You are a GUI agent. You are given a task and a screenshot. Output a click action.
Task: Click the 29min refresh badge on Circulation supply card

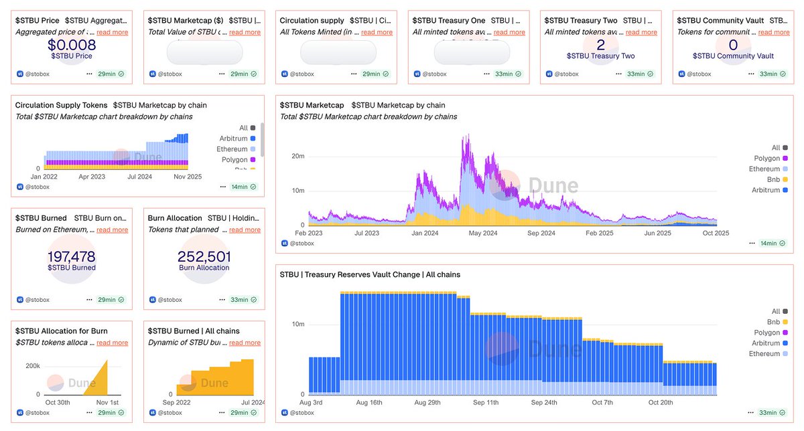pyautogui.click(x=376, y=74)
